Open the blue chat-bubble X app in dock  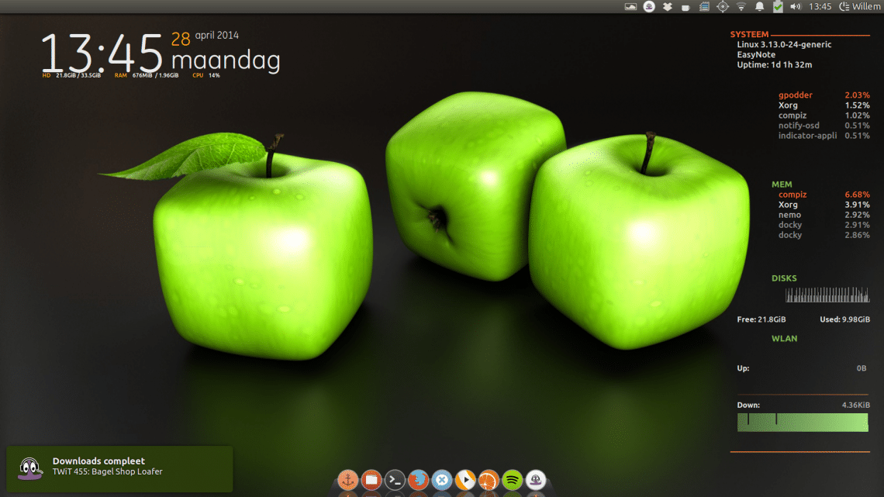(442, 480)
